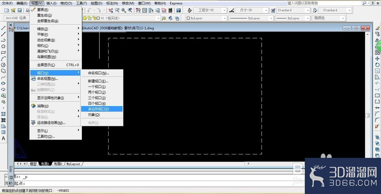The image size is (381, 194).
Task: Click the Pan realtime icon
Action: (111, 10)
